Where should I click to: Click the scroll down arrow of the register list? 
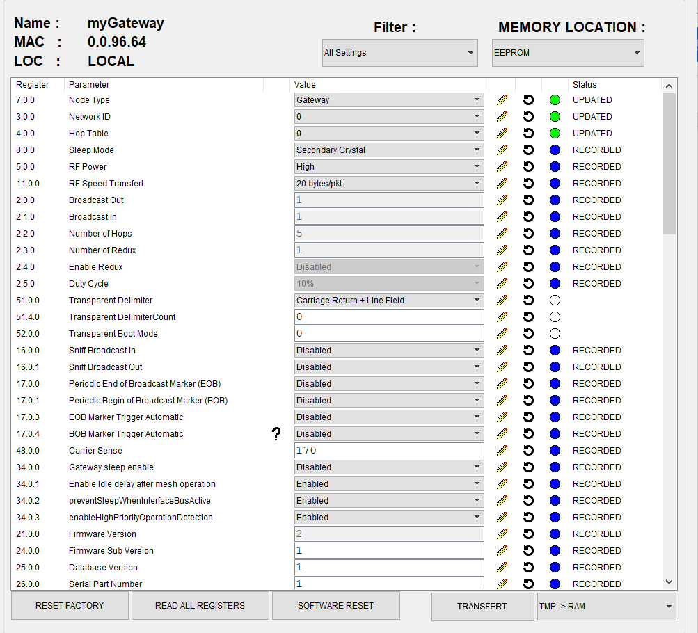click(x=669, y=582)
